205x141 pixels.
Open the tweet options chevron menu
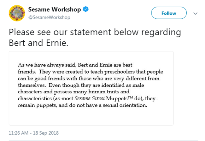coord(195,13)
